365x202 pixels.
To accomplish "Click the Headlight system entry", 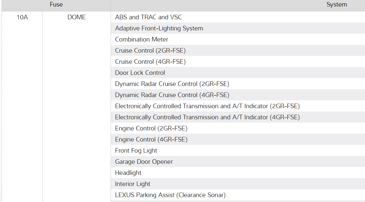I will click(x=128, y=173).
